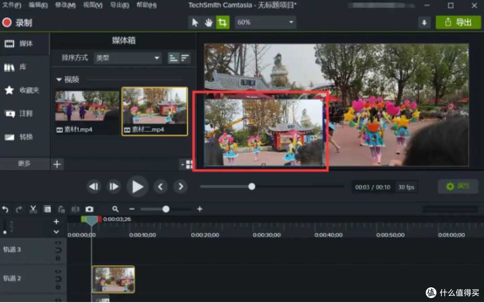Click the scissors cut icon
The height and width of the screenshot is (303, 484).
33,209
